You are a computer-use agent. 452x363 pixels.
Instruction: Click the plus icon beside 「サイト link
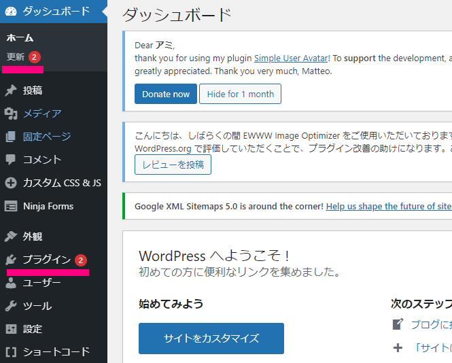click(x=398, y=348)
